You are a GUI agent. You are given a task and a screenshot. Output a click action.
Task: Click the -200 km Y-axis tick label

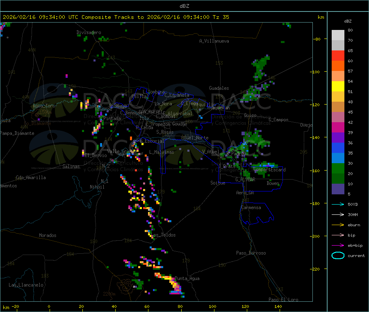tap(316, 236)
